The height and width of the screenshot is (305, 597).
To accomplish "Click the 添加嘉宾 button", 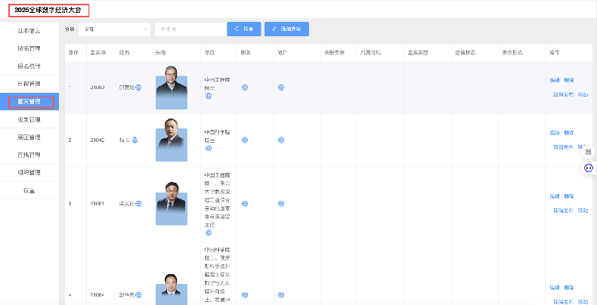I will (x=287, y=29).
